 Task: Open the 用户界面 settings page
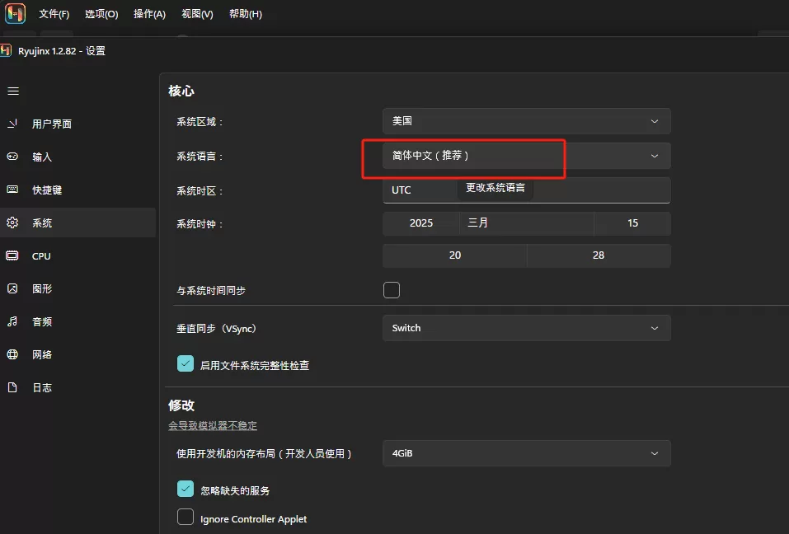(x=78, y=124)
